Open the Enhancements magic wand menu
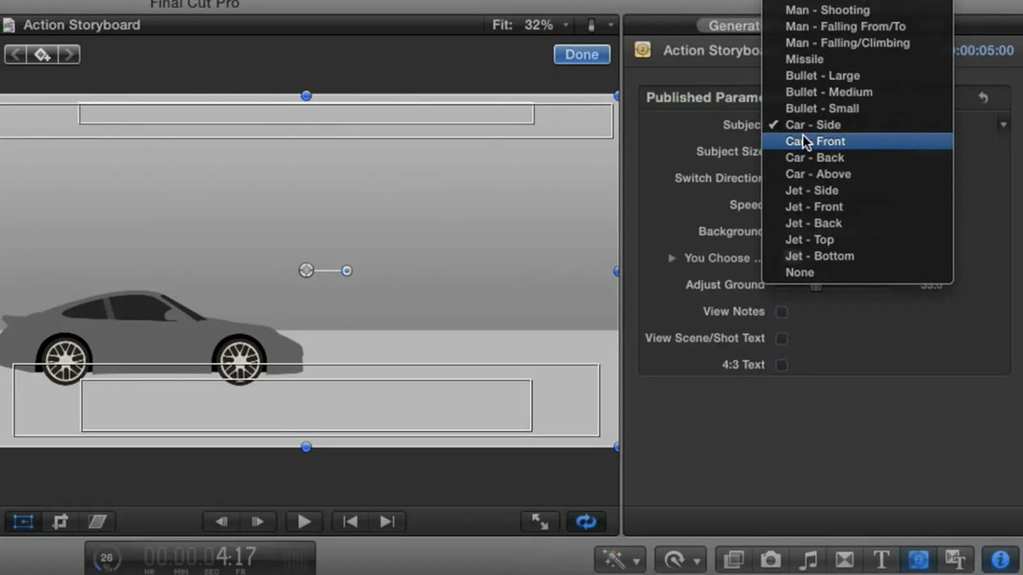Image resolution: width=1023 pixels, height=575 pixels. coord(621,559)
